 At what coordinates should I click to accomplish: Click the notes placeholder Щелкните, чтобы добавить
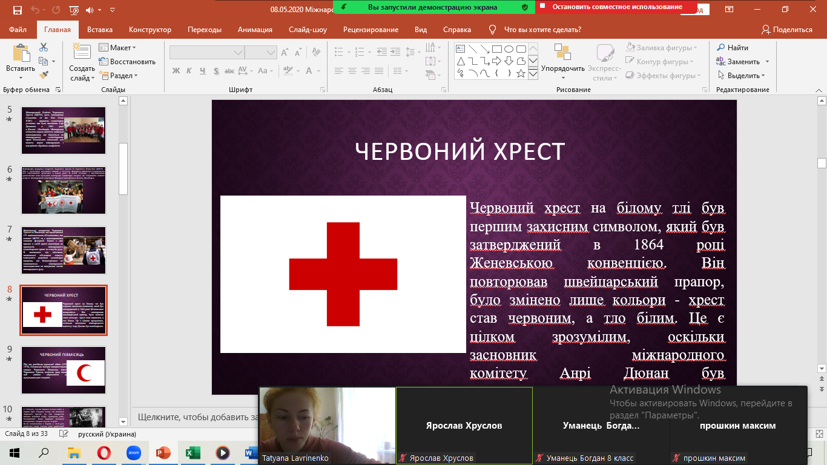point(197,417)
